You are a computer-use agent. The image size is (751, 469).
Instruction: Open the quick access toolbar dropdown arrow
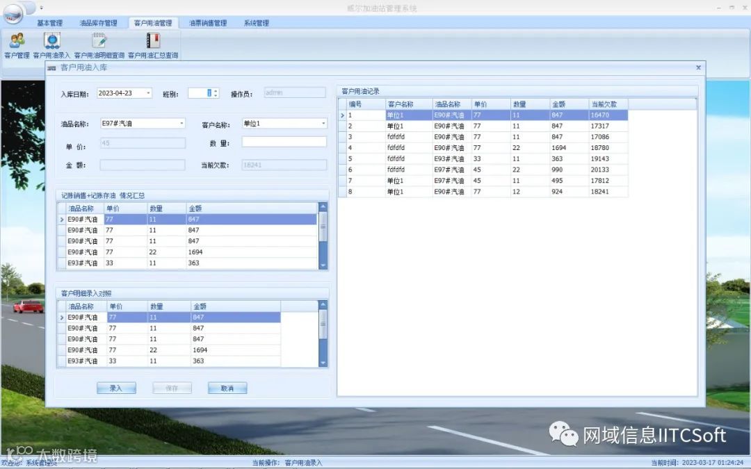[x=41, y=8]
